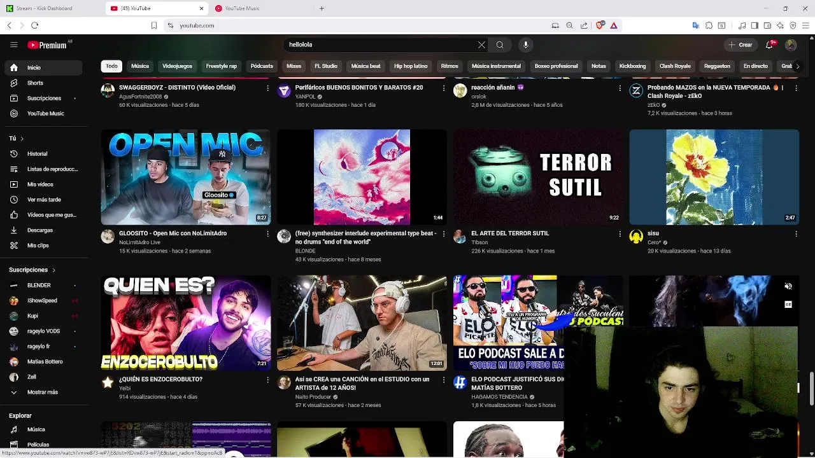Clear the search box with the X
Screen dimensions: 815x458
coord(481,45)
